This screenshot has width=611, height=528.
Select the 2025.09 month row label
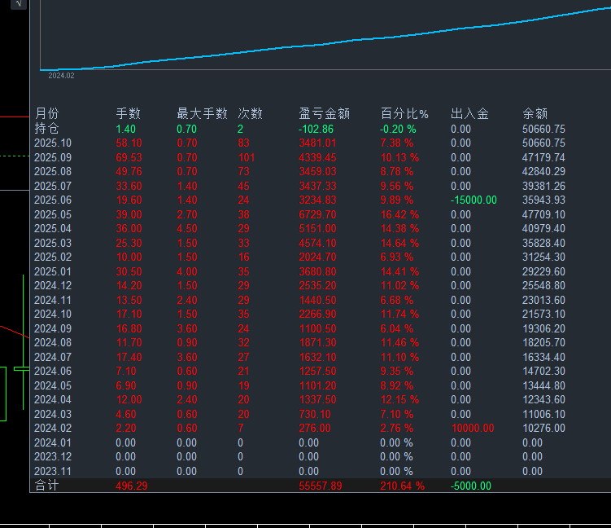tap(53, 157)
